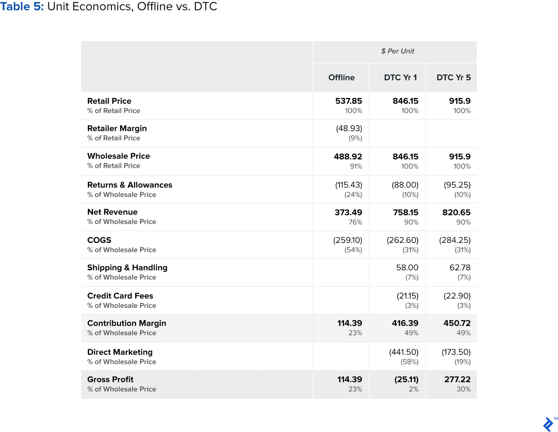The width and height of the screenshot is (558, 432).
Task: Click the COGS row label
Action: point(99,240)
